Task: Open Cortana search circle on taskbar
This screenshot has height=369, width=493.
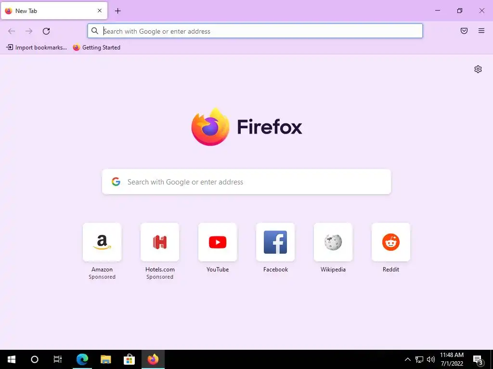Action: point(35,359)
